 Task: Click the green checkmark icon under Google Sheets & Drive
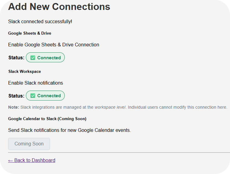[x=33, y=58]
